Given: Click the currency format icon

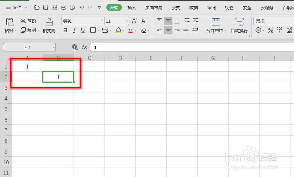Looking at the screenshot, I should click(258, 30).
